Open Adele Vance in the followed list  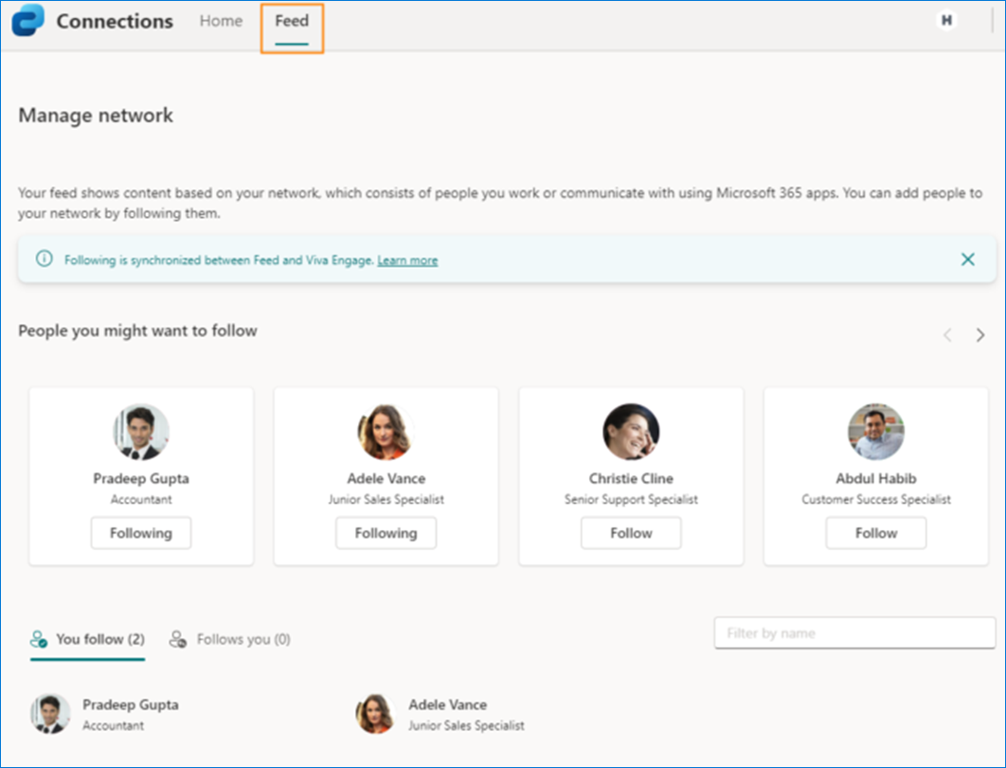tap(448, 705)
